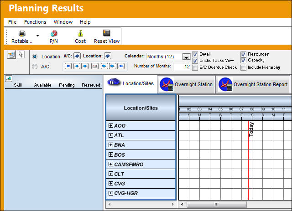Click the Pending column header

coord(67,85)
